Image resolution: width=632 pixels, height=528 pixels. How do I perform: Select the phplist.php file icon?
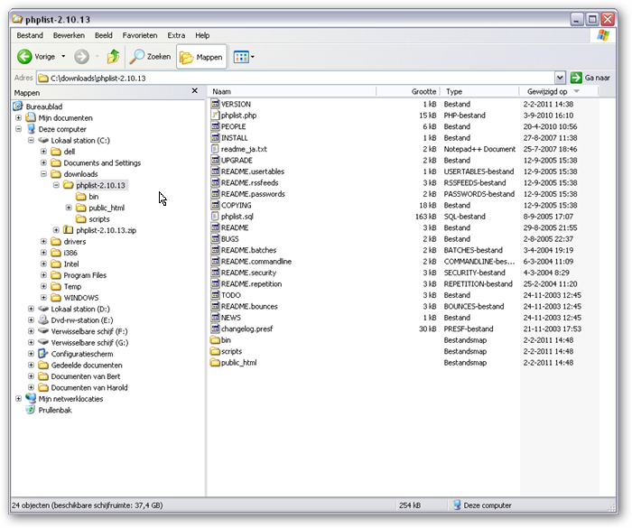pos(215,116)
